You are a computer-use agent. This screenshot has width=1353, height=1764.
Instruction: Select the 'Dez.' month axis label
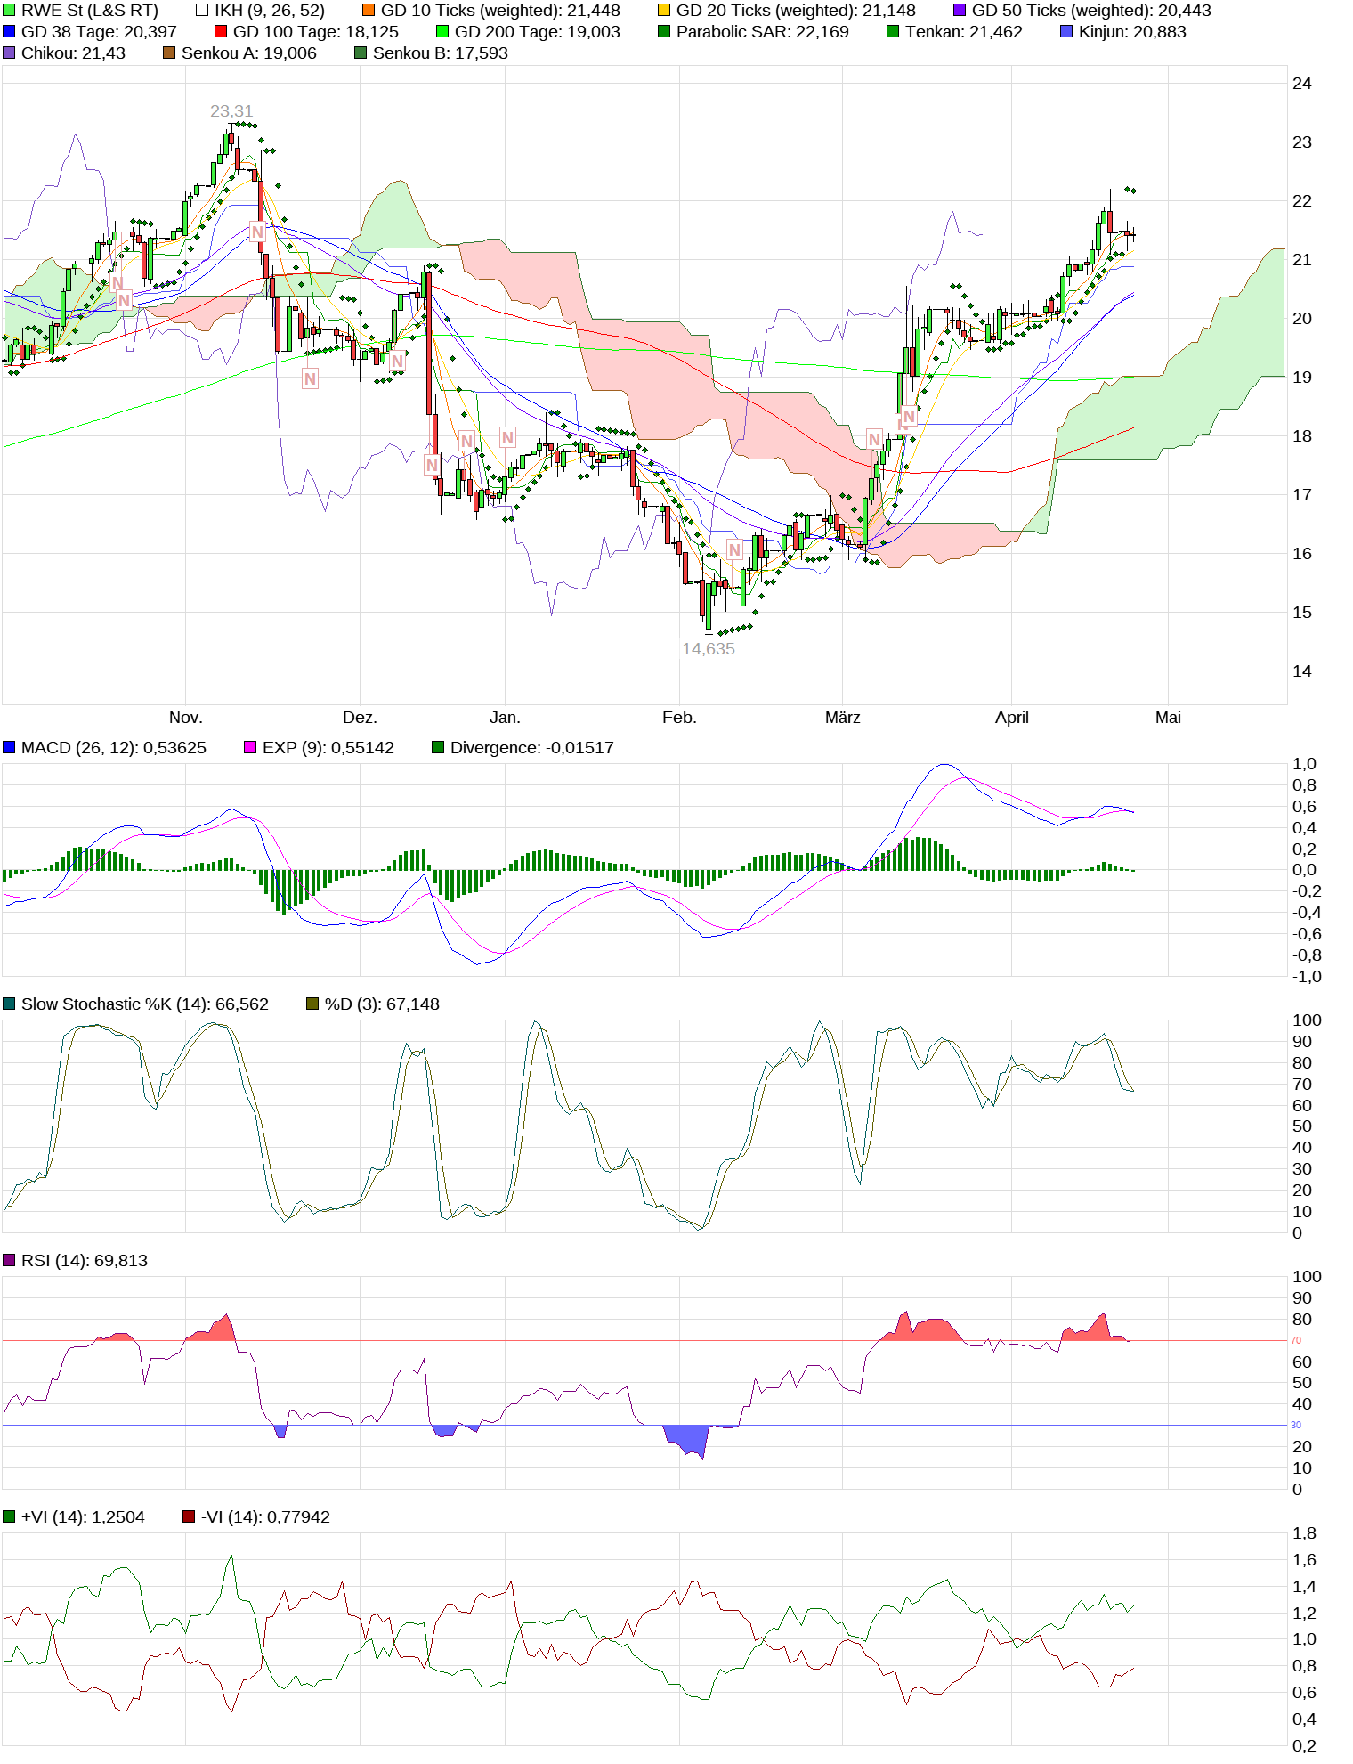[x=361, y=718]
